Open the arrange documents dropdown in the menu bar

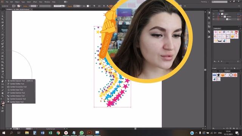tap(66, 2)
